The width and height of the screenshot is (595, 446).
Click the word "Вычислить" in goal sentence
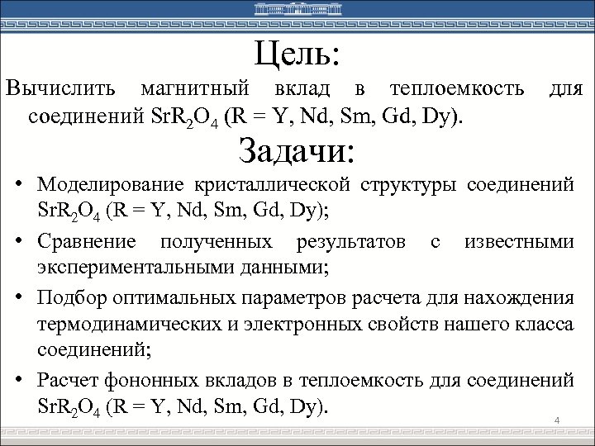(x=60, y=88)
